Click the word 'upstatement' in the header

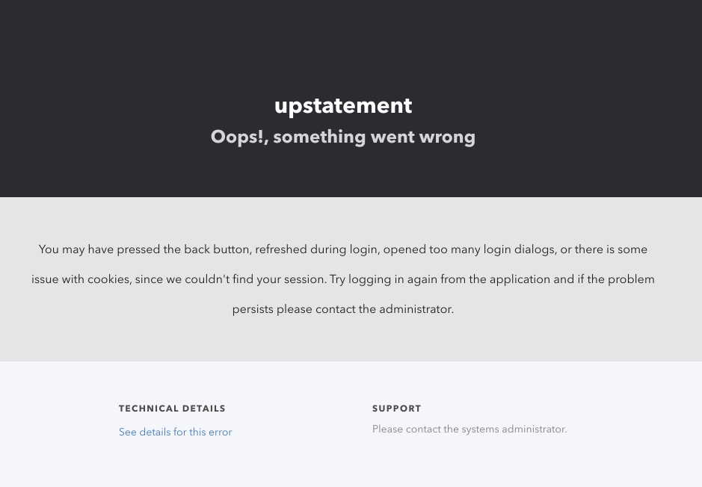coord(342,105)
